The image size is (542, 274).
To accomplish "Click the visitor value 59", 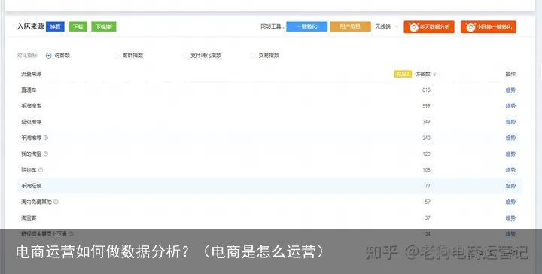I will (428, 202).
